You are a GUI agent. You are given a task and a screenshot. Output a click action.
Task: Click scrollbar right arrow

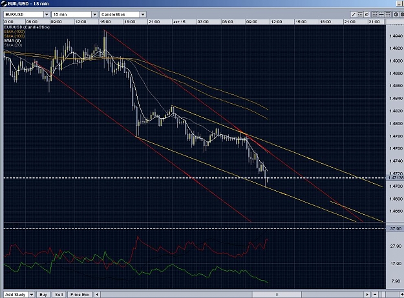(367, 294)
